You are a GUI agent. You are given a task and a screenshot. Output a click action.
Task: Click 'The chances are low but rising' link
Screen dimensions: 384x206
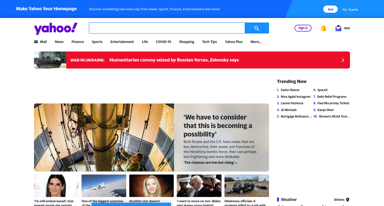pyautogui.click(x=210, y=162)
